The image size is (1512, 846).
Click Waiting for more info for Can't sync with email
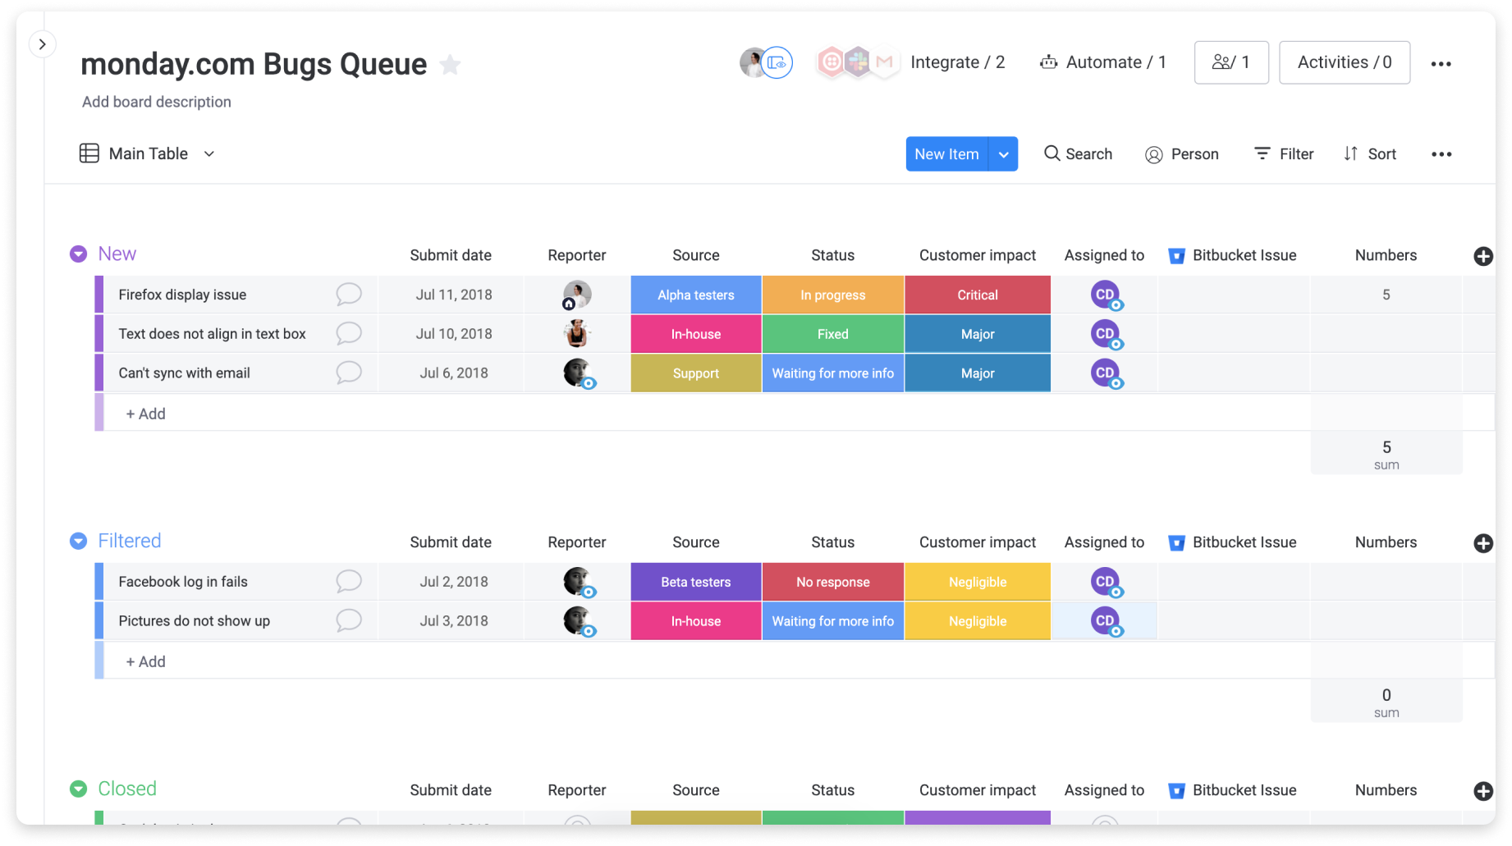pos(833,373)
